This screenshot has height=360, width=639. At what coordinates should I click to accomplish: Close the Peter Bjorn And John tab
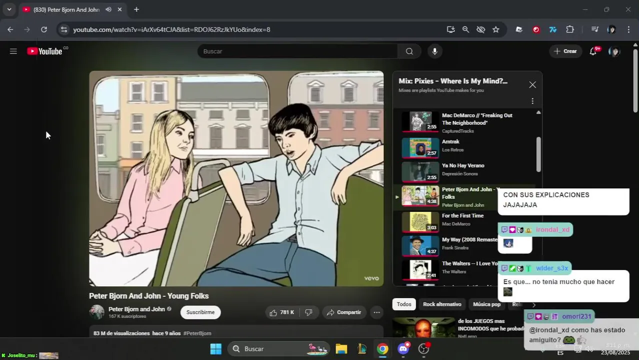119,9
